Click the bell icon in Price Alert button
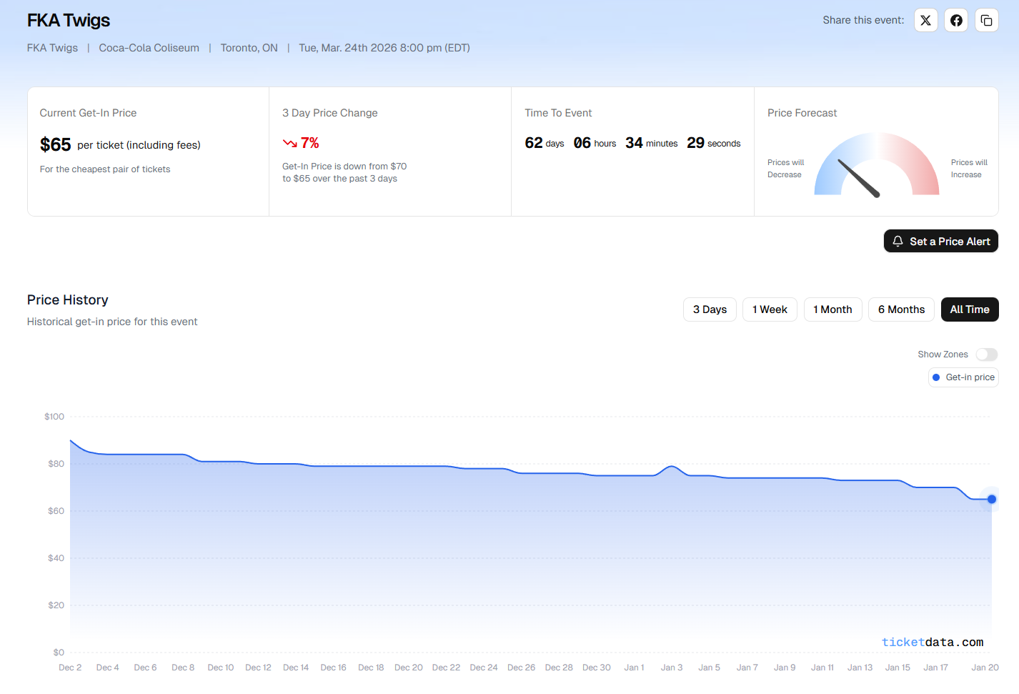The width and height of the screenshot is (1019, 694). [x=898, y=242]
